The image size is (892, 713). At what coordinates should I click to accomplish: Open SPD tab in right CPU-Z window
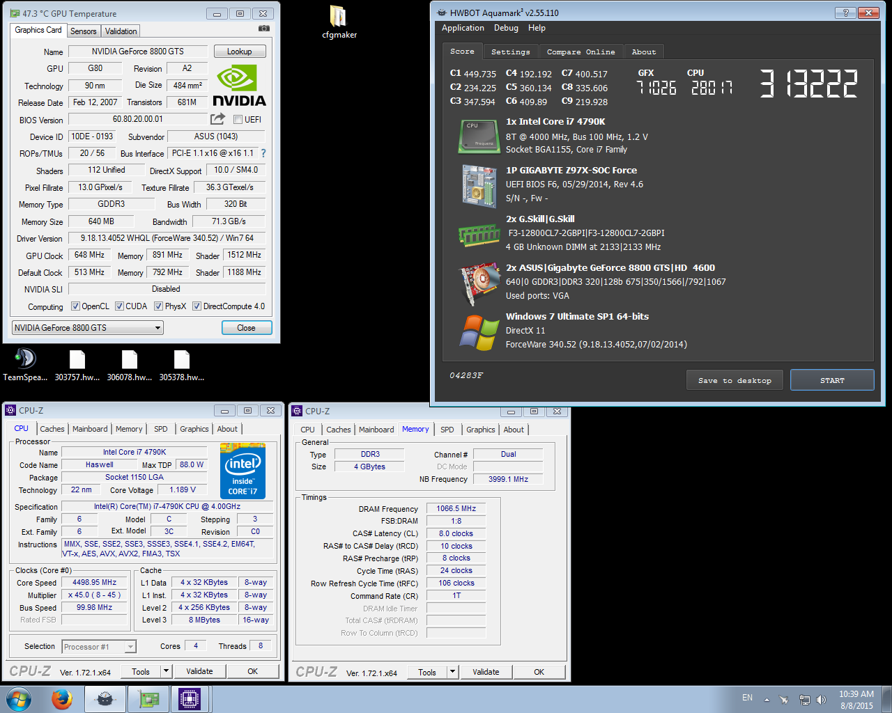(447, 430)
